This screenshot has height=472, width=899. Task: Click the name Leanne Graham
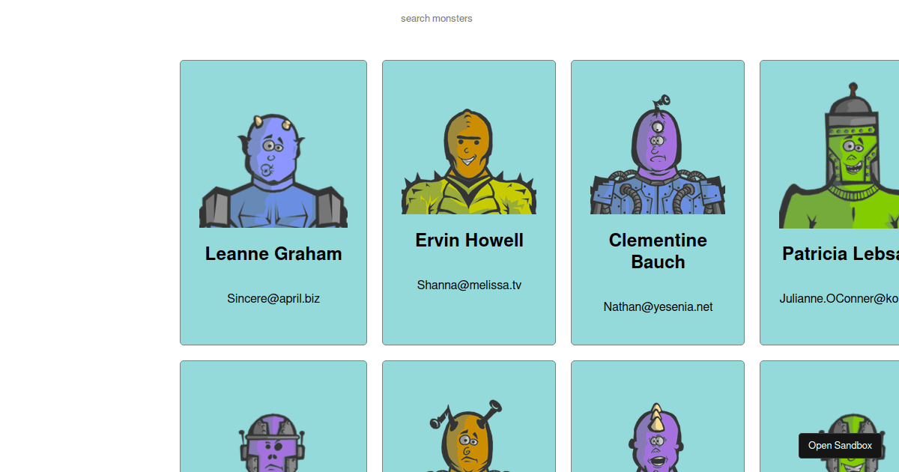tap(273, 254)
